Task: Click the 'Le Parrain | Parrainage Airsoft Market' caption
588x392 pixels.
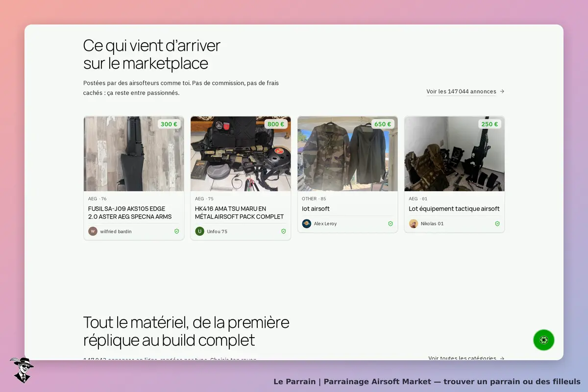Action: click(x=426, y=382)
